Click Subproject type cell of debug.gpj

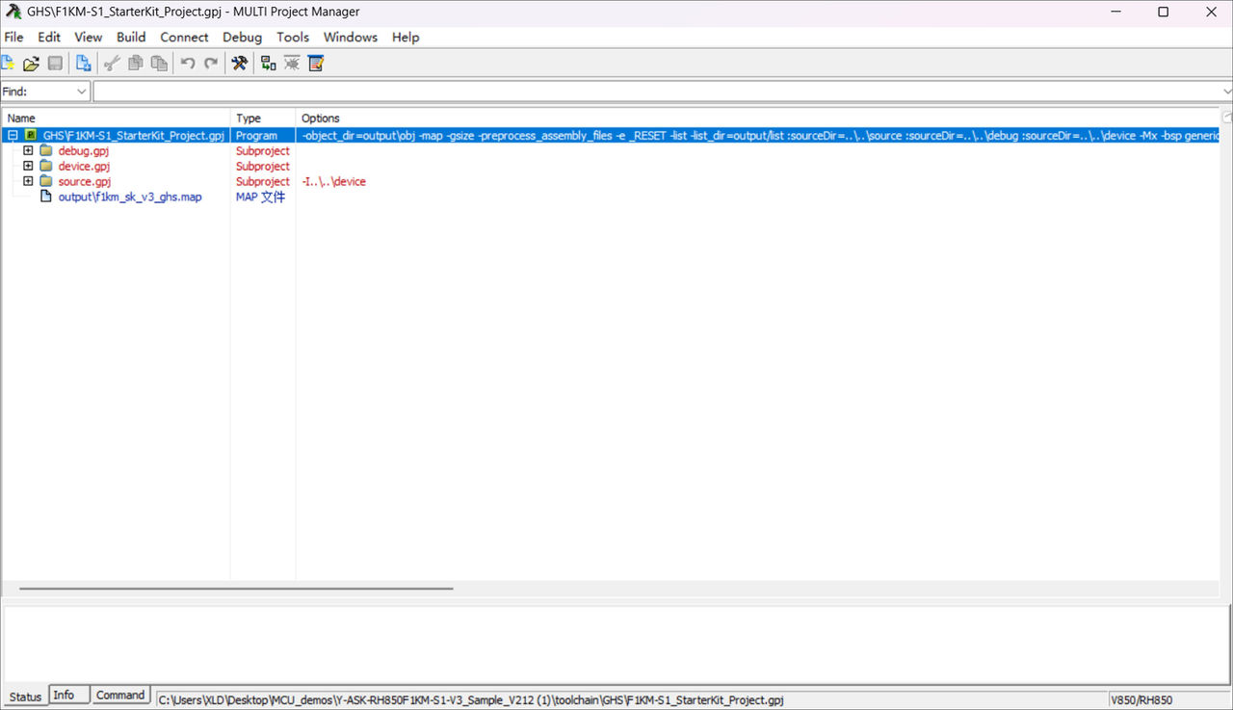pyautogui.click(x=263, y=151)
